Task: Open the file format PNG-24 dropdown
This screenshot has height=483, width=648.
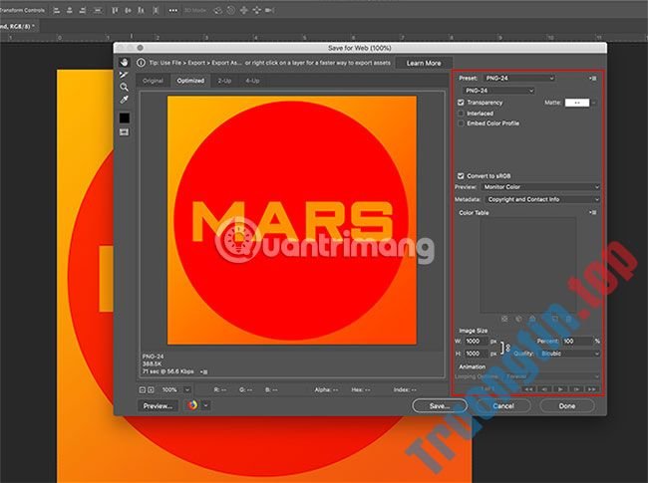Action: (x=498, y=91)
